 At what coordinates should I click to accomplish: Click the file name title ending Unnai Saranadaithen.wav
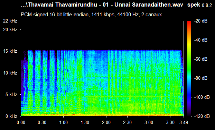coord(102,5)
